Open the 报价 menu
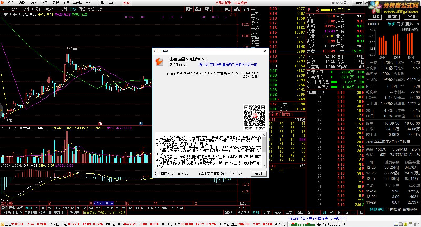421x227 pixels. 44,3
